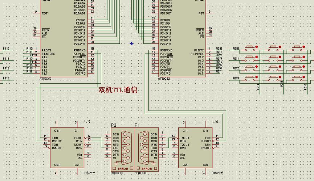Click the RST pin on the left AT89C52

[45, 13]
